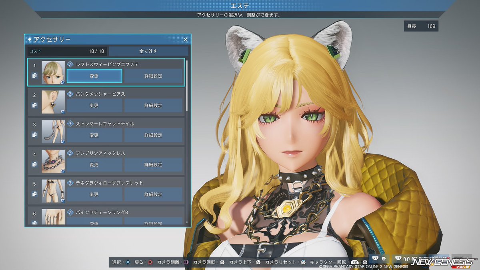Click the square button icon after カメラ距離

(186, 262)
